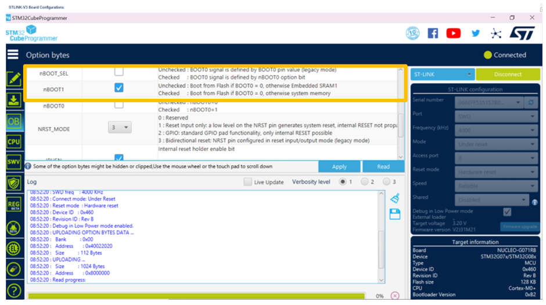Clear the log with the broom icon
The image size is (546, 305).
click(x=395, y=198)
